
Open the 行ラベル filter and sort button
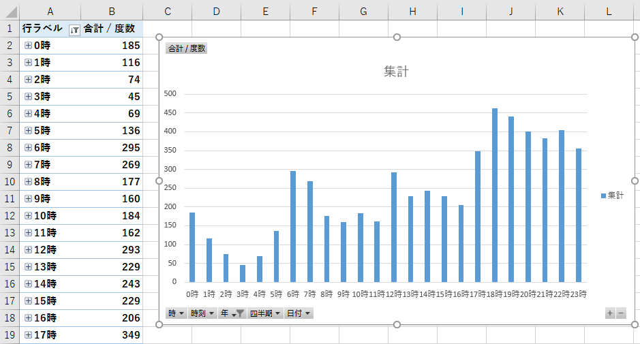(75, 29)
